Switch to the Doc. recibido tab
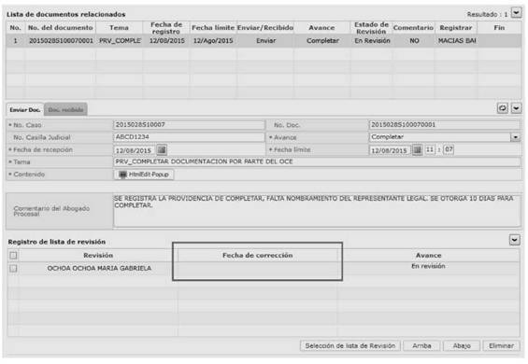528x364 pixels. tap(65, 110)
